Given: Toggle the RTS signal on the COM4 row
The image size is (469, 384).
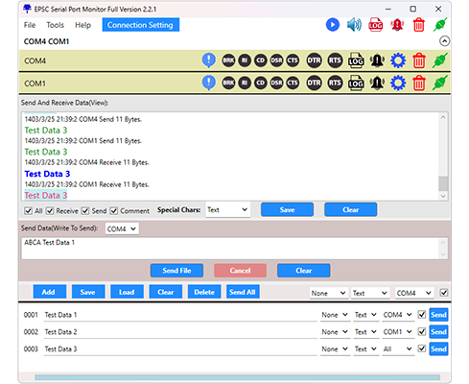Looking at the screenshot, I should [x=335, y=60].
